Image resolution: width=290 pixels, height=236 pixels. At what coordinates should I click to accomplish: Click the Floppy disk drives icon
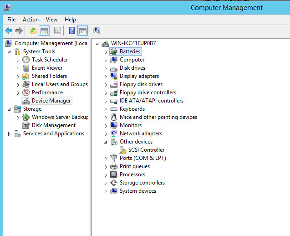[x=114, y=84]
